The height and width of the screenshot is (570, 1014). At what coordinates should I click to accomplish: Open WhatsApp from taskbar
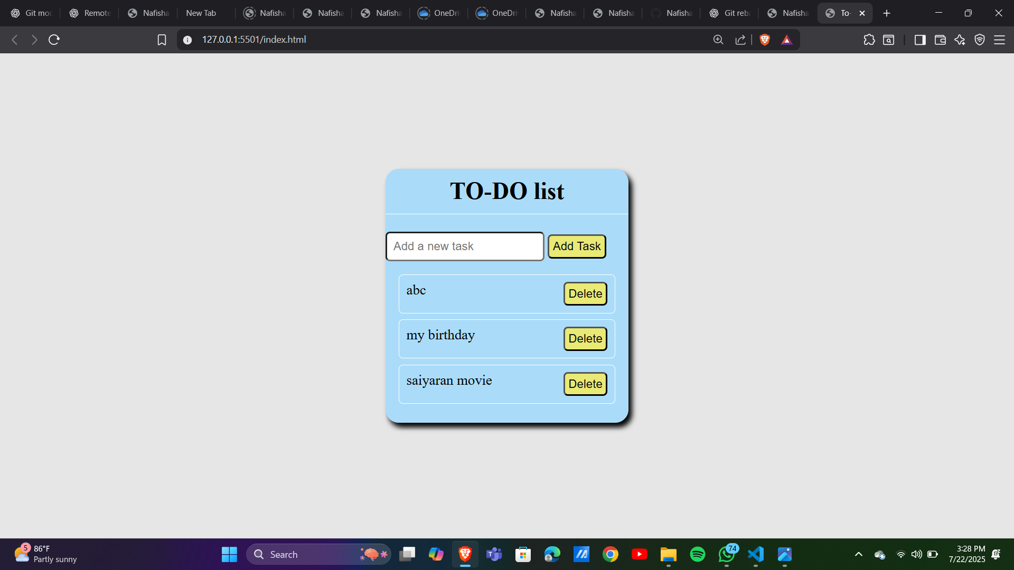(727, 554)
